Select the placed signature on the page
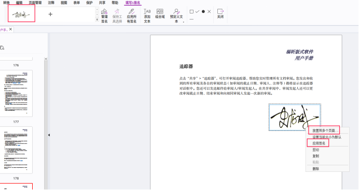 295,118
